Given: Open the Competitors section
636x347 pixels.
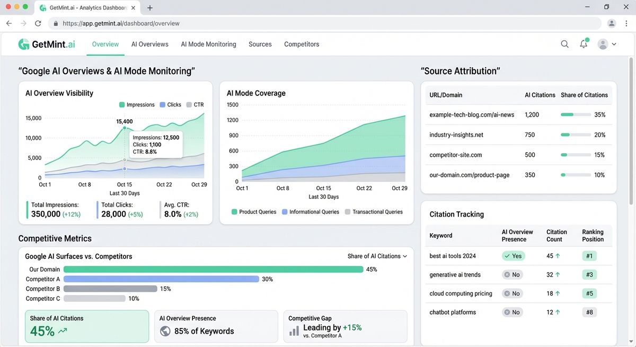Looking at the screenshot, I should coord(301,45).
